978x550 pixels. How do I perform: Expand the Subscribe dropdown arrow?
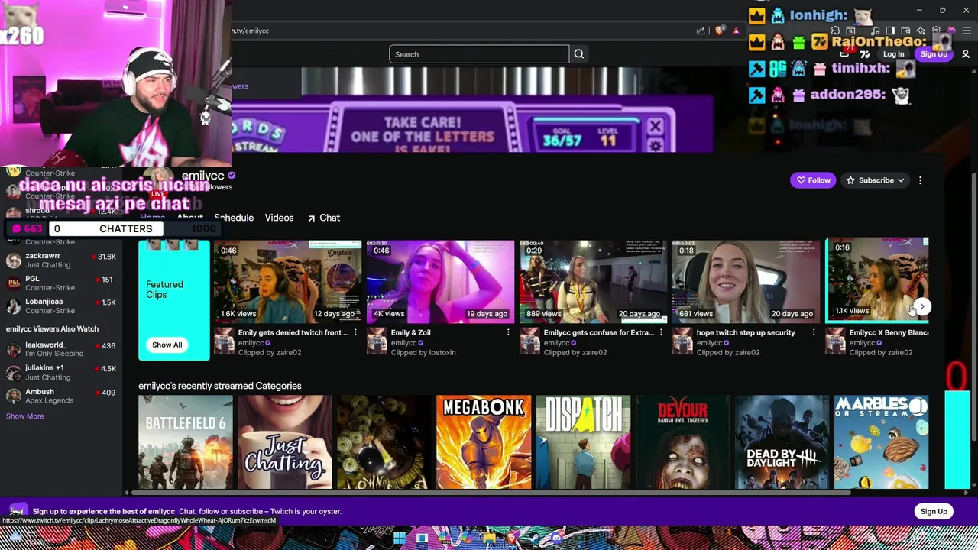(x=901, y=180)
